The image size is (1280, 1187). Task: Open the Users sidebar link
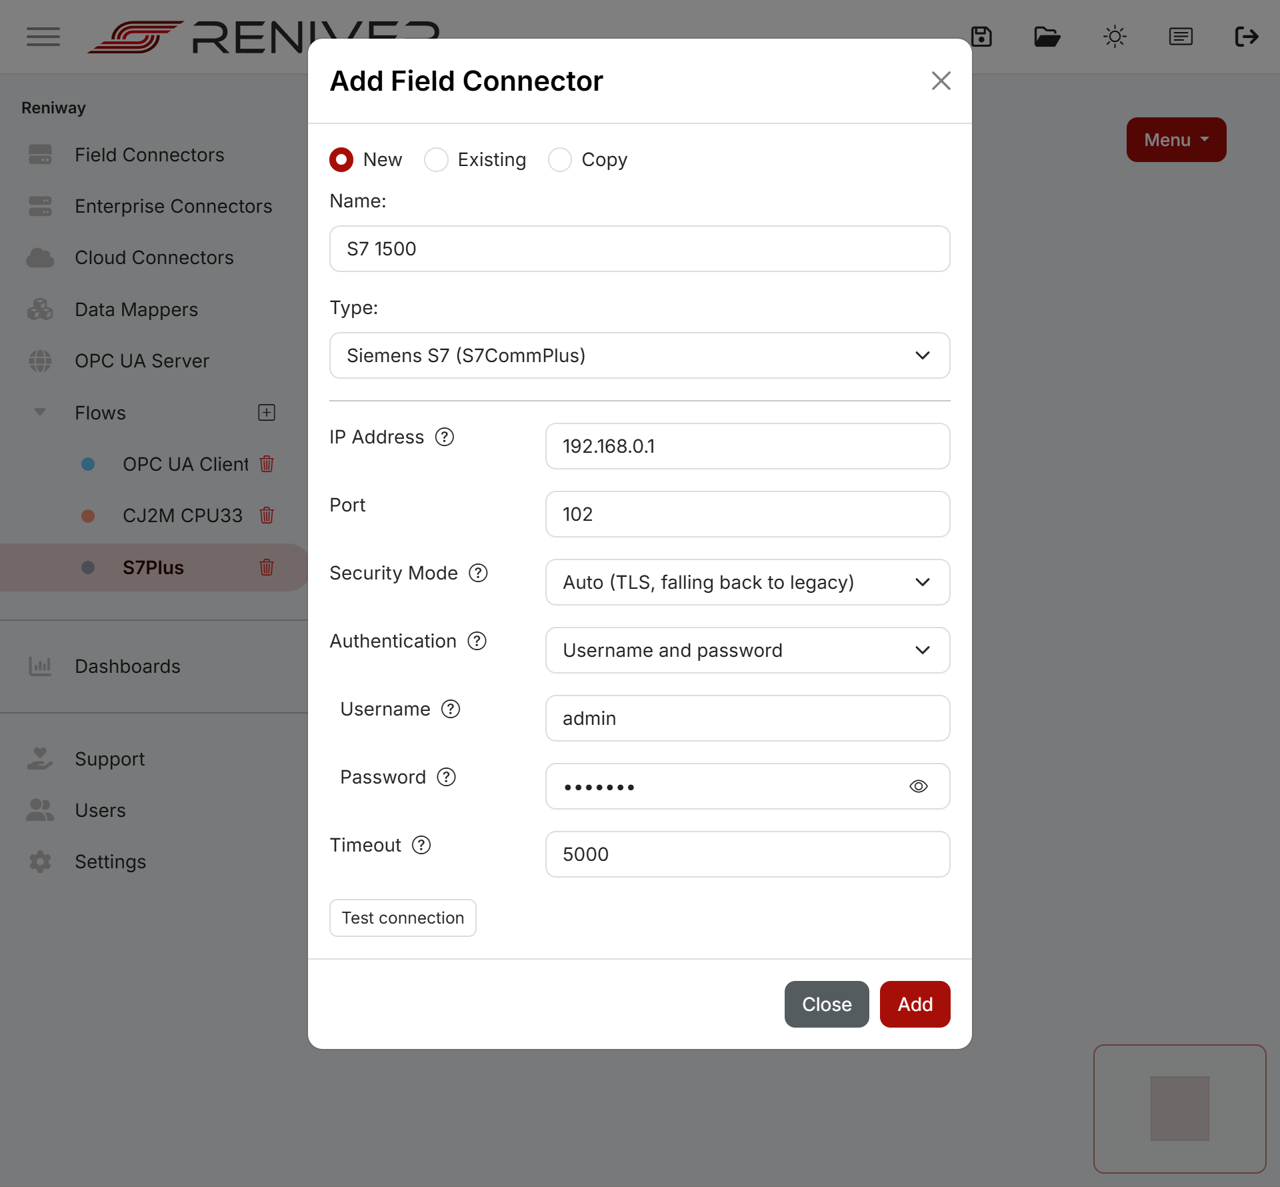[100, 810]
